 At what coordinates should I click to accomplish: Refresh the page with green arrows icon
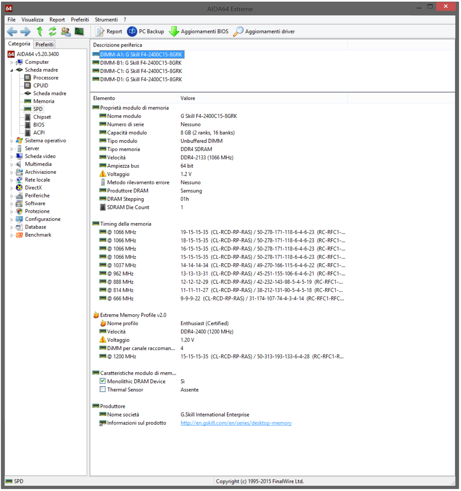point(52,32)
